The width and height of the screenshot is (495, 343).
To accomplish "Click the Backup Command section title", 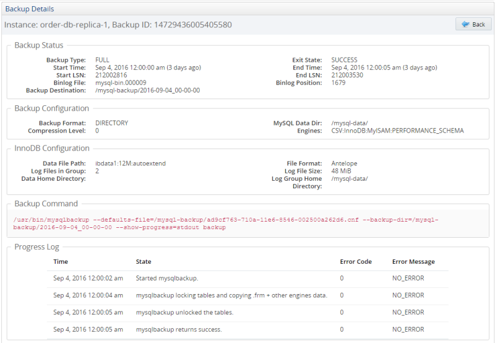I will [46, 204].
